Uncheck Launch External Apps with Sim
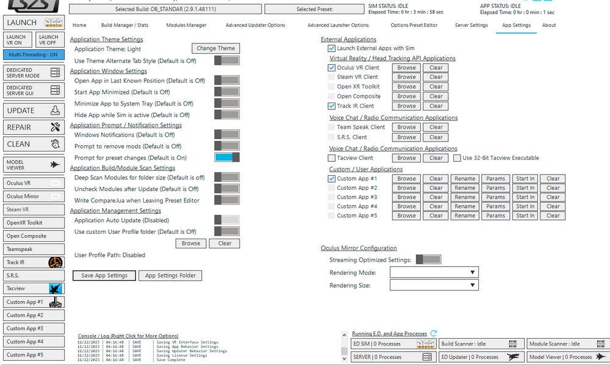 click(x=331, y=48)
